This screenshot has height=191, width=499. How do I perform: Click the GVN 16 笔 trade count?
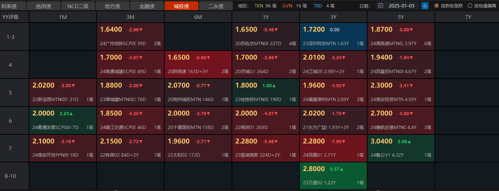(294, 6)
